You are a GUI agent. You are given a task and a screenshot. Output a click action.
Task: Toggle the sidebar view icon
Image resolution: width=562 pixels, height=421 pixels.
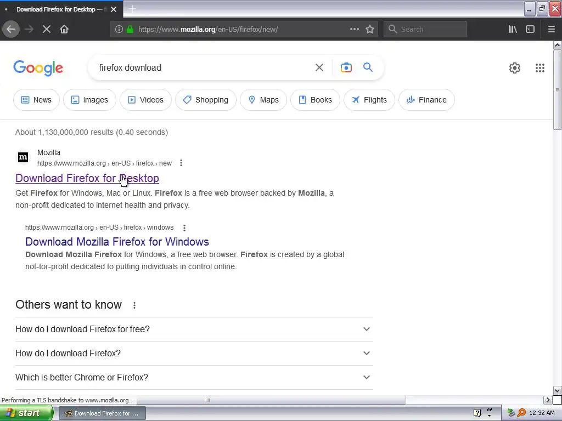[x=530, y=30]
